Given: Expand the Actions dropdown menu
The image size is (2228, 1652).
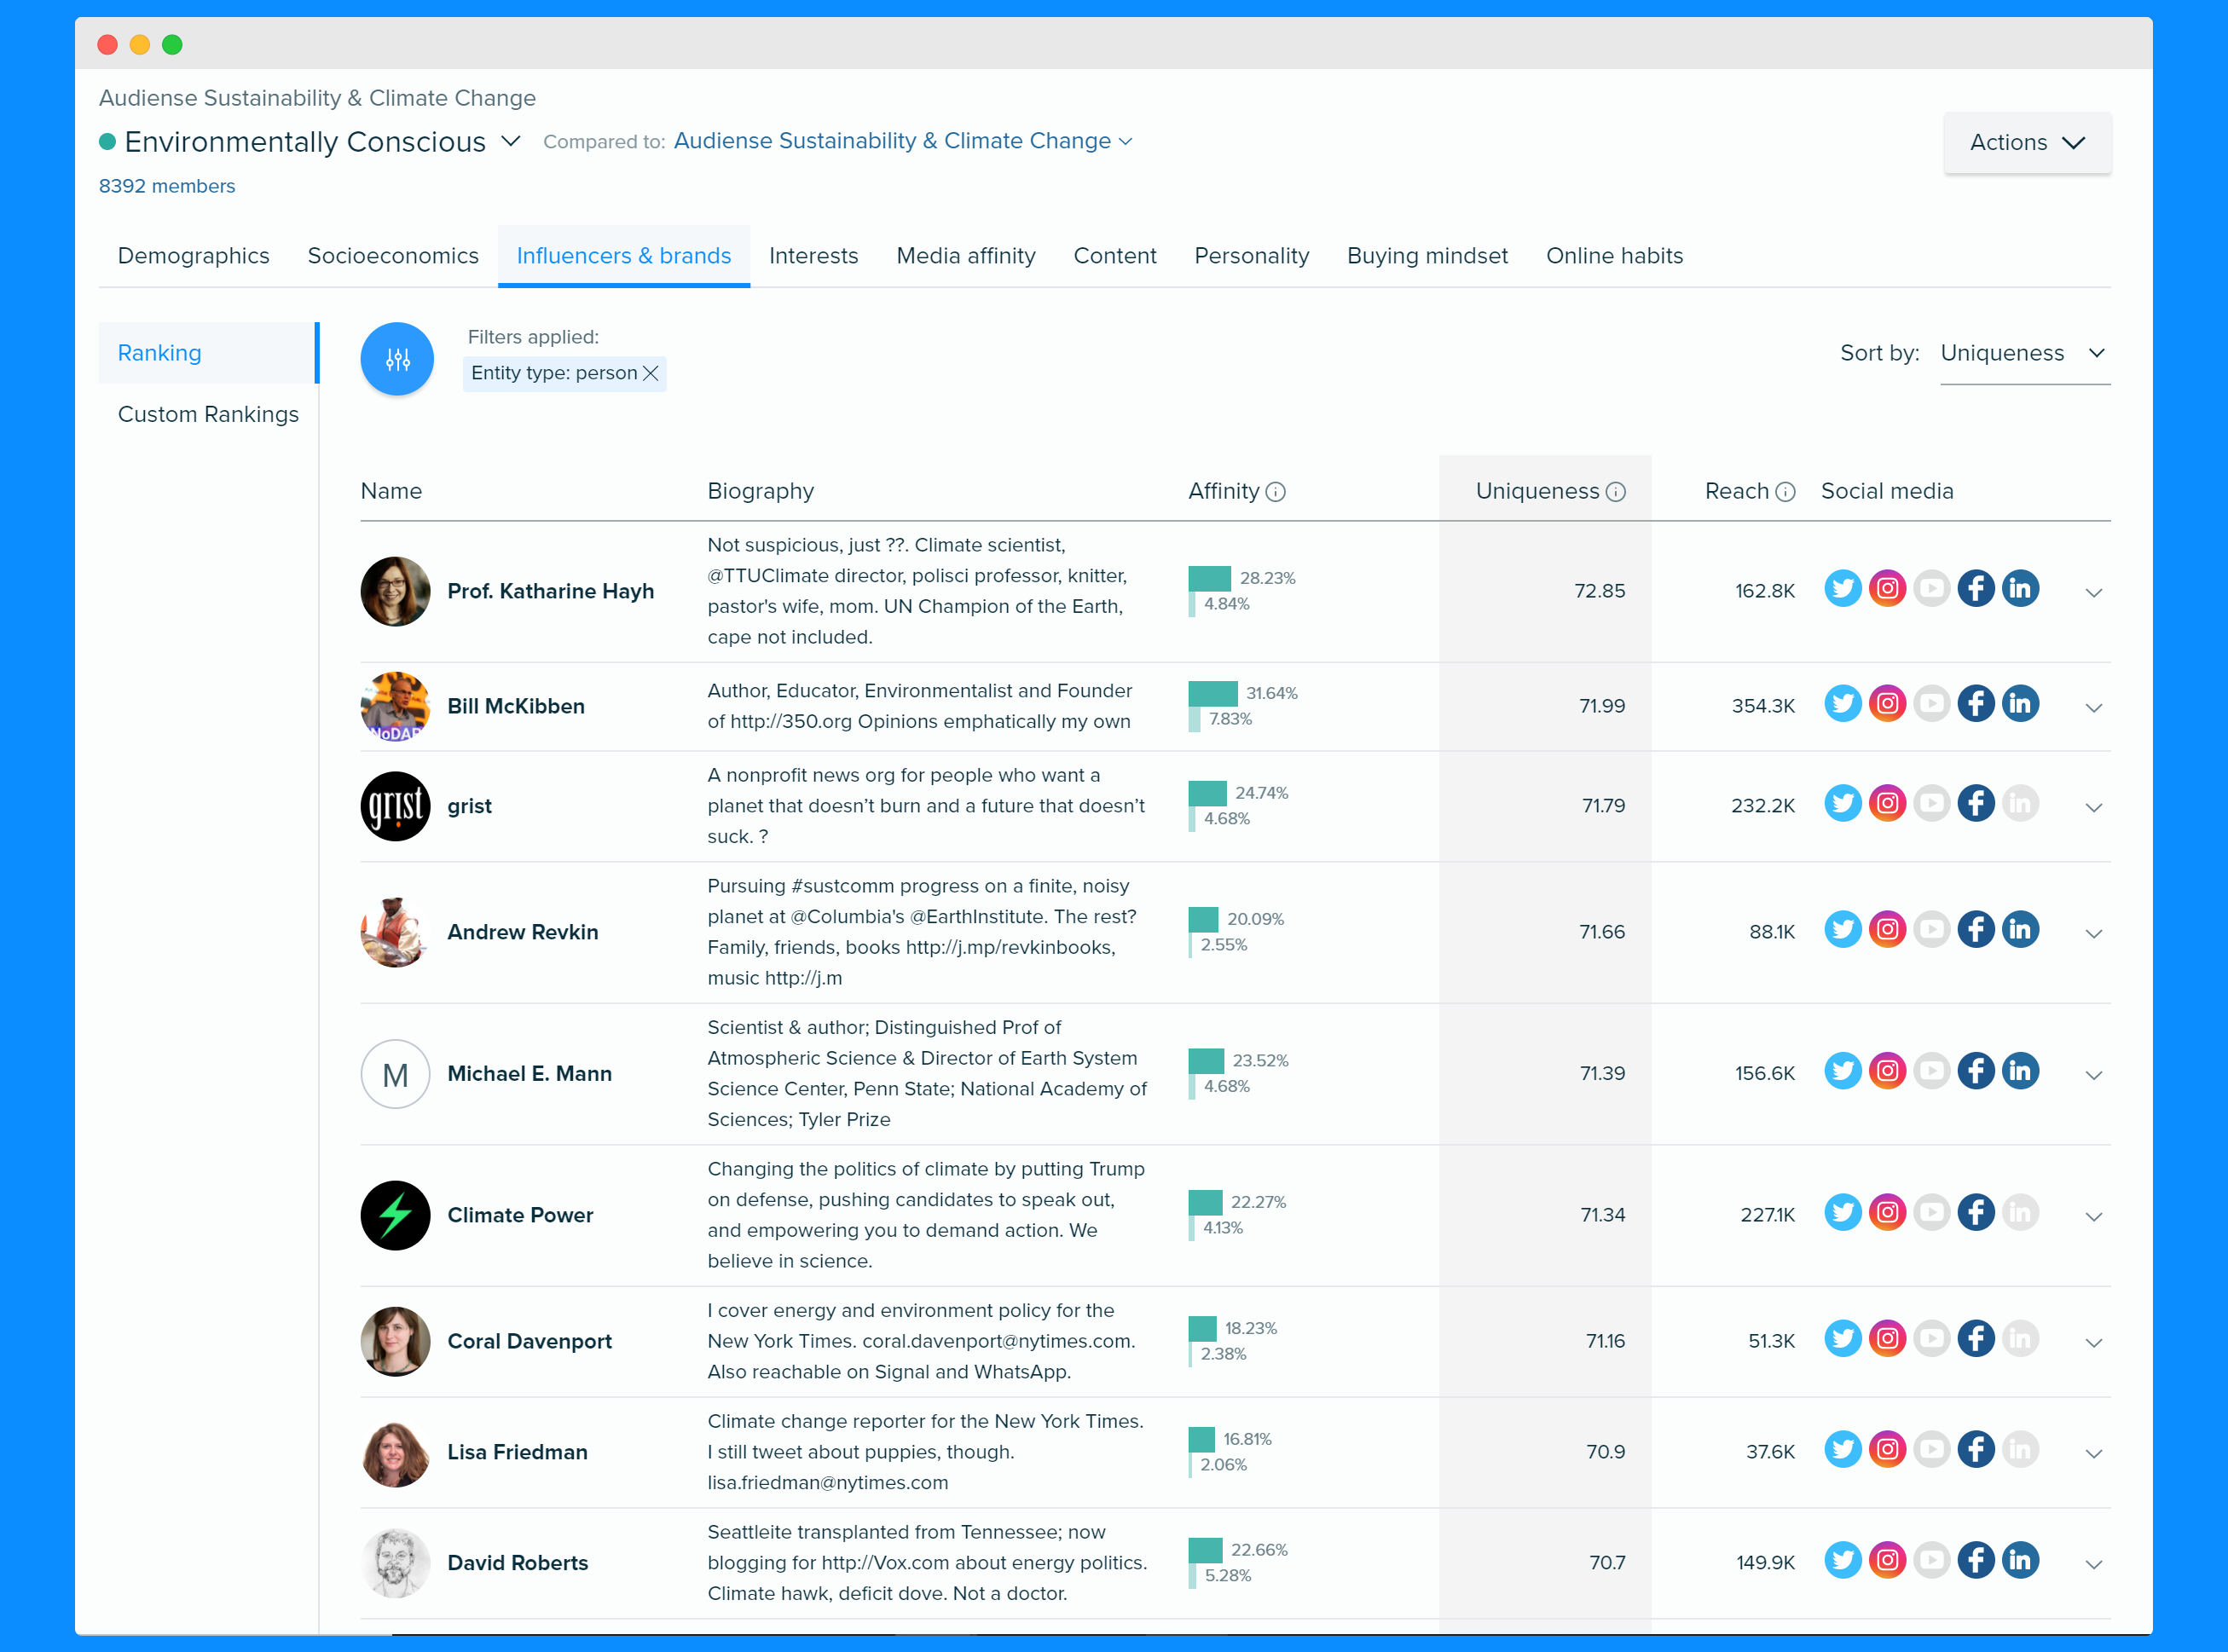Looking at the screenshot, I should (x=2027, y=144).
